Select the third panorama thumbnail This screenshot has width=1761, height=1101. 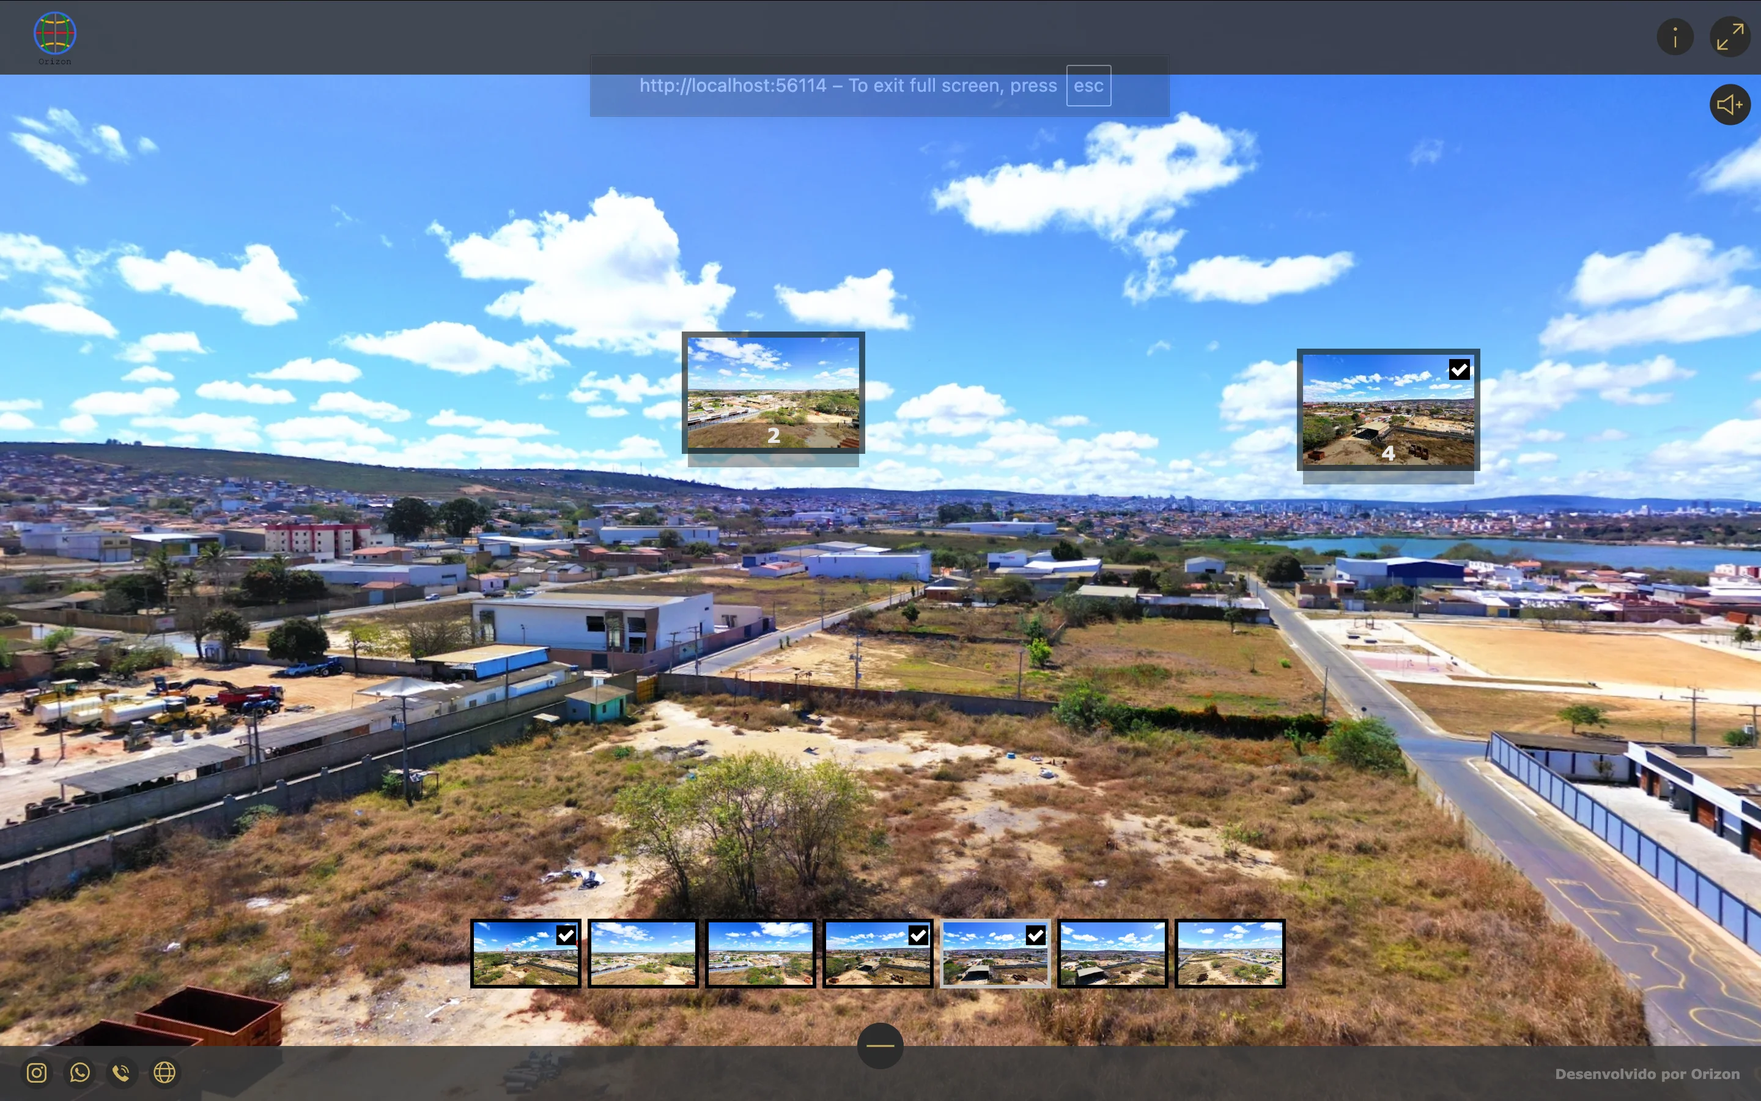[x=761, y=954]
